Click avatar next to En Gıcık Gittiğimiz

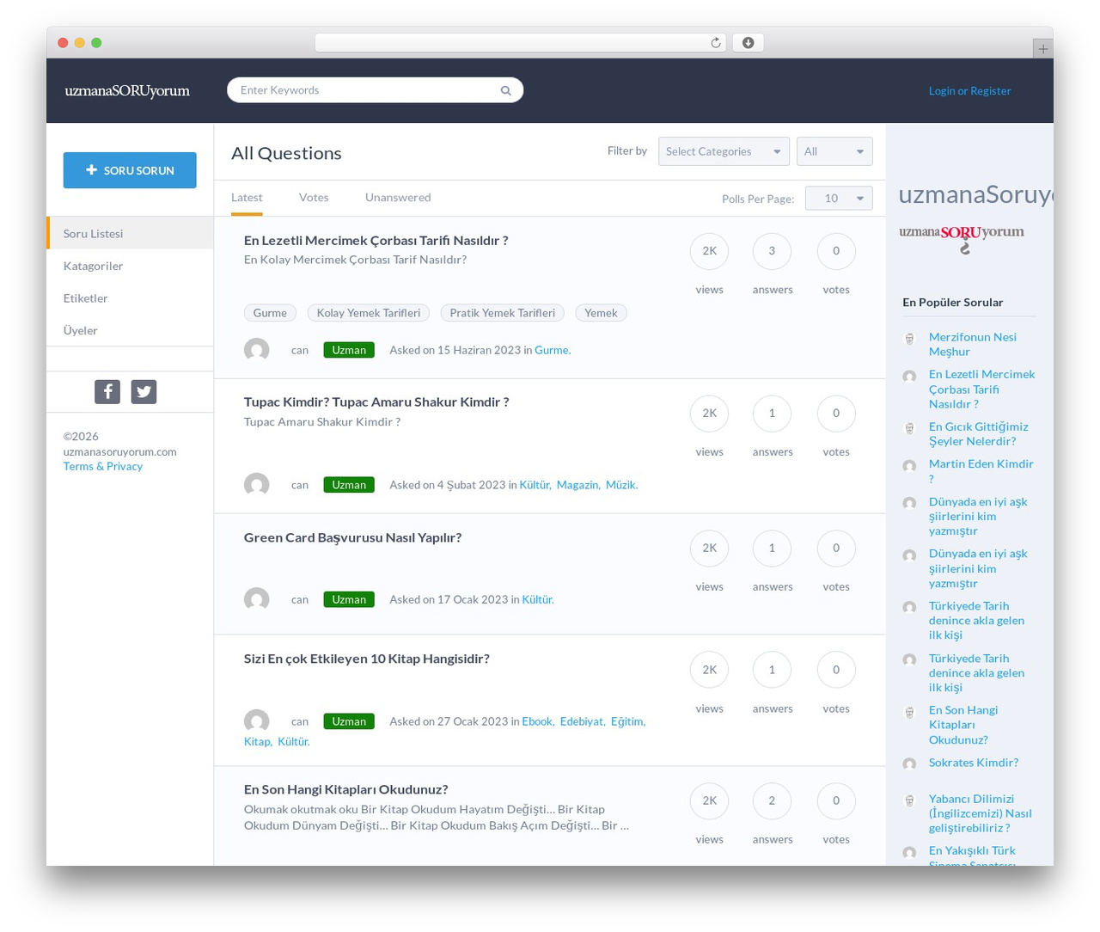pyautogui.click(x=909, y=428)
